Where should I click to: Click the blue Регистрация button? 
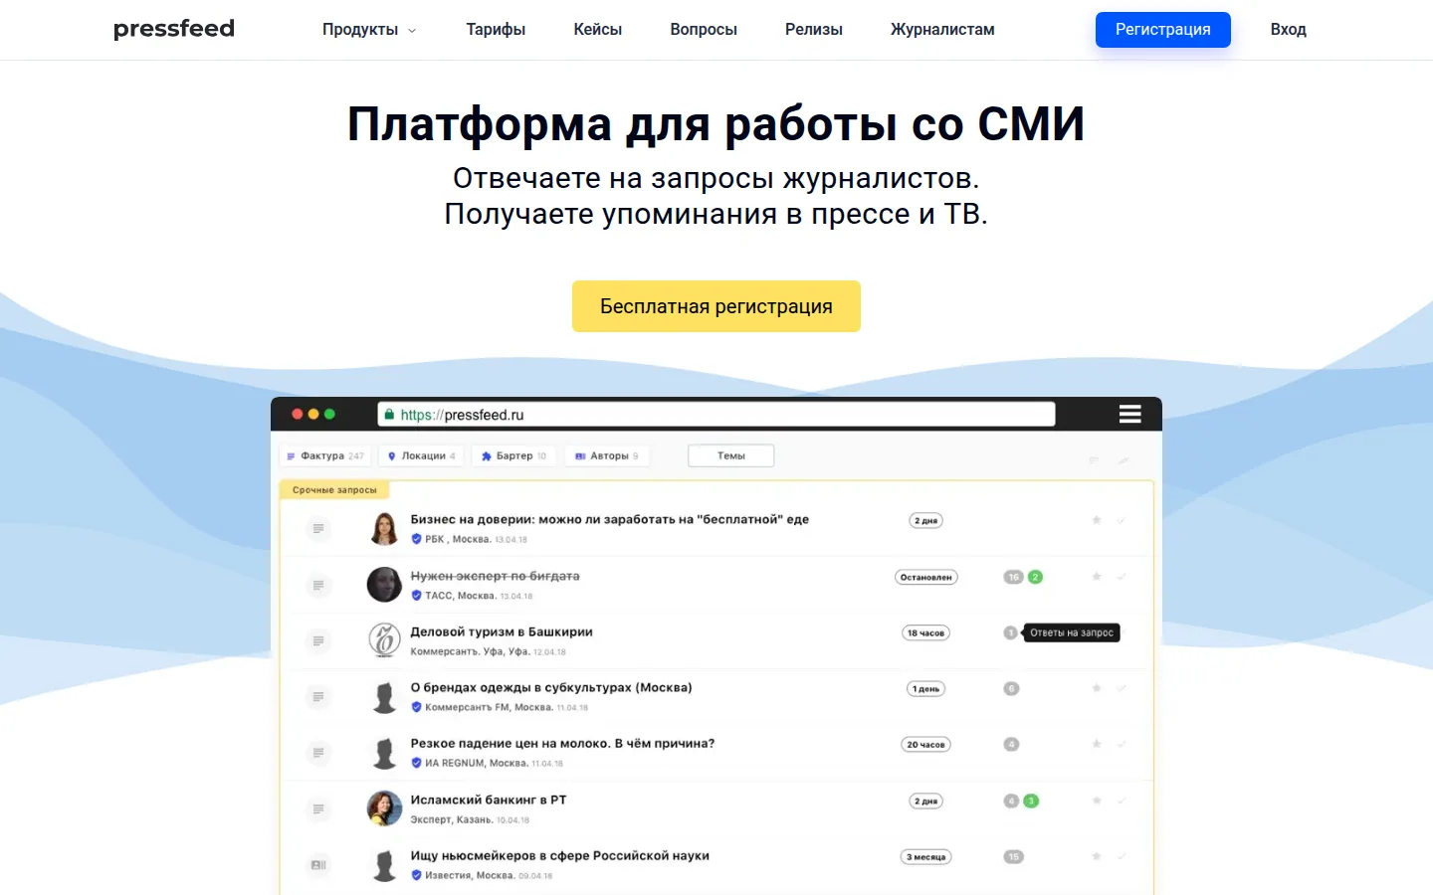(1162, 30)
